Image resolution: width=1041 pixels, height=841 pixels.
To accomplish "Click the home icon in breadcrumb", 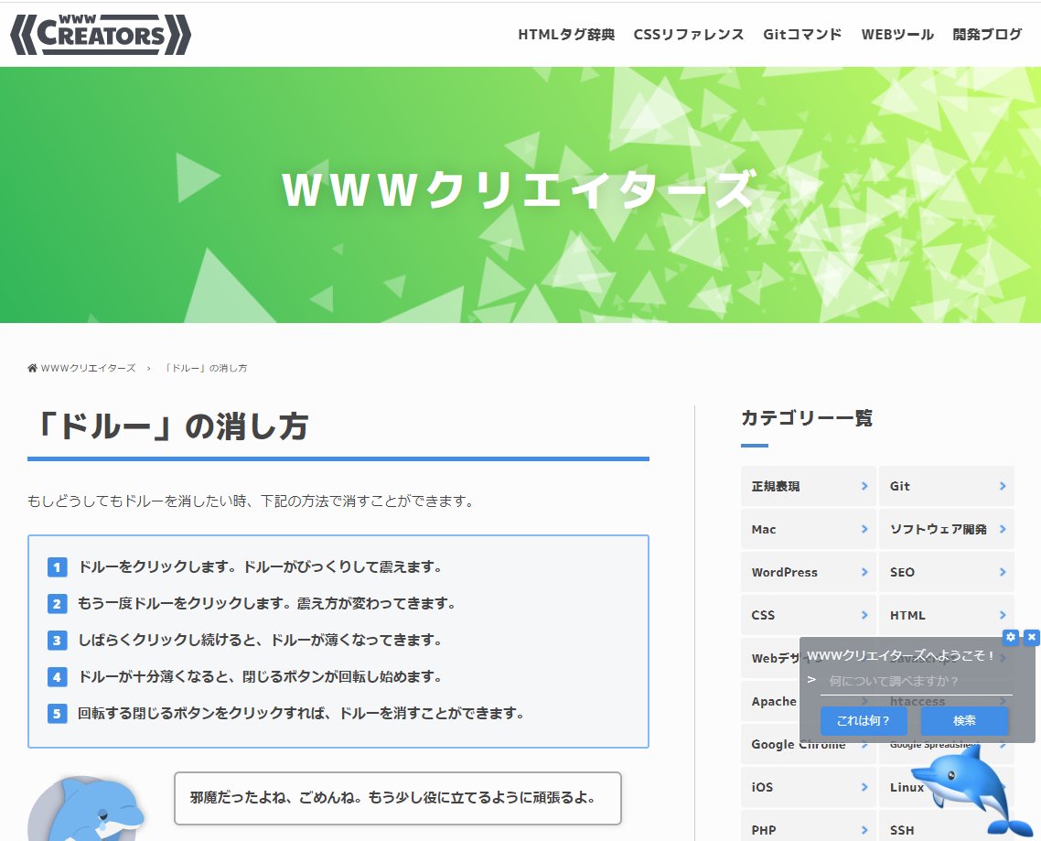I will (33, 368).
